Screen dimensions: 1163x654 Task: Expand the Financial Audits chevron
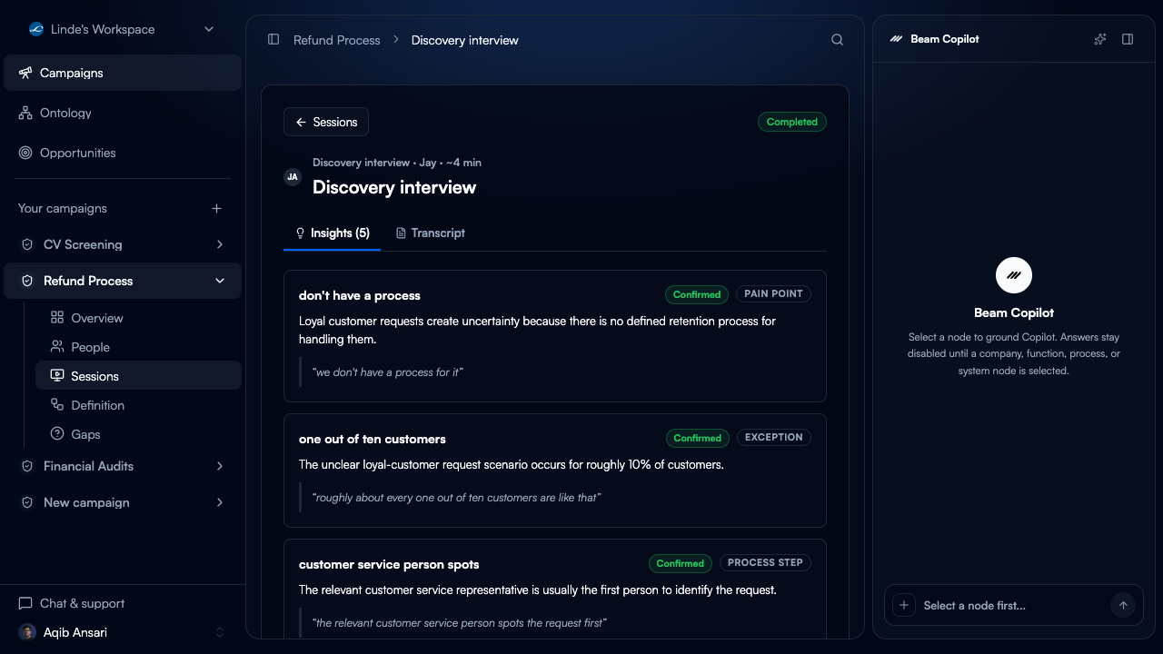pos(220,466)
